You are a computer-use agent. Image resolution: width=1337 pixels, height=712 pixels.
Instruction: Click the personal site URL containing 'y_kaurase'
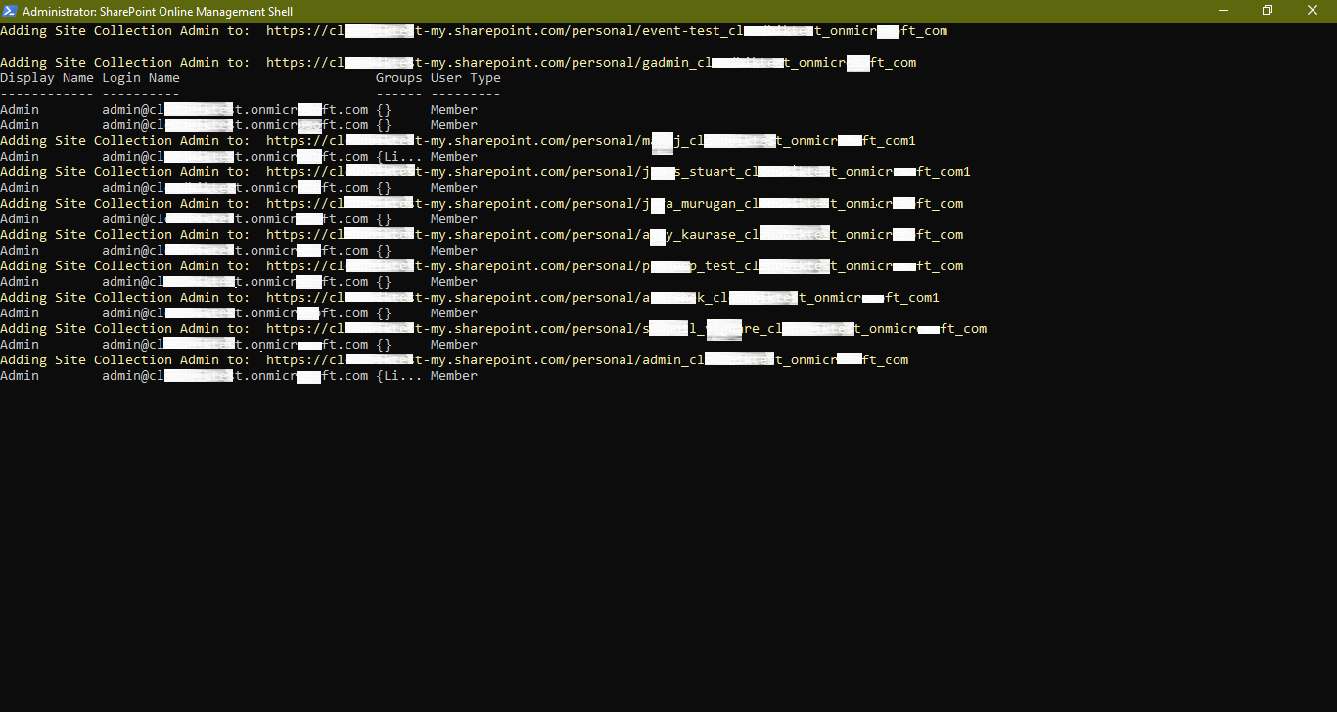[615, 235]
